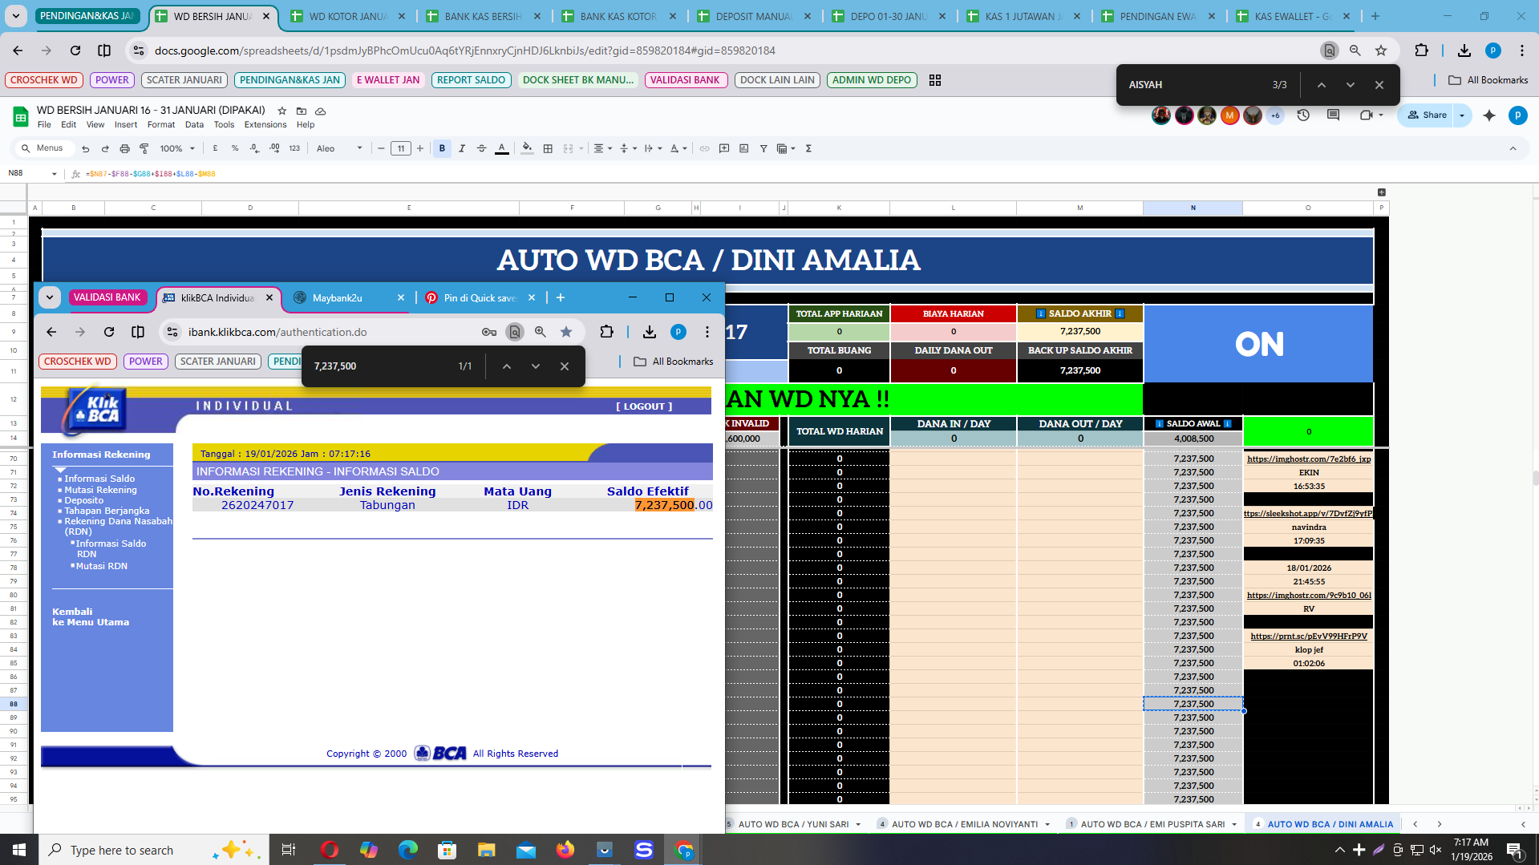Bookmark the KlikBCA page with star
This screenshot has width=1539, height=865.
click(566, 332)
